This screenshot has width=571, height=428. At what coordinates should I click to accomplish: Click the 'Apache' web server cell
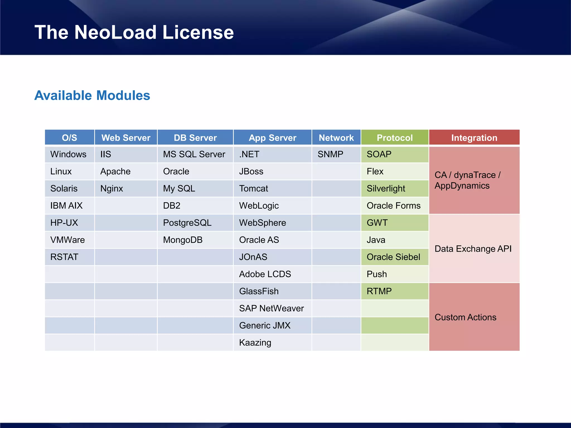[126, 171]
